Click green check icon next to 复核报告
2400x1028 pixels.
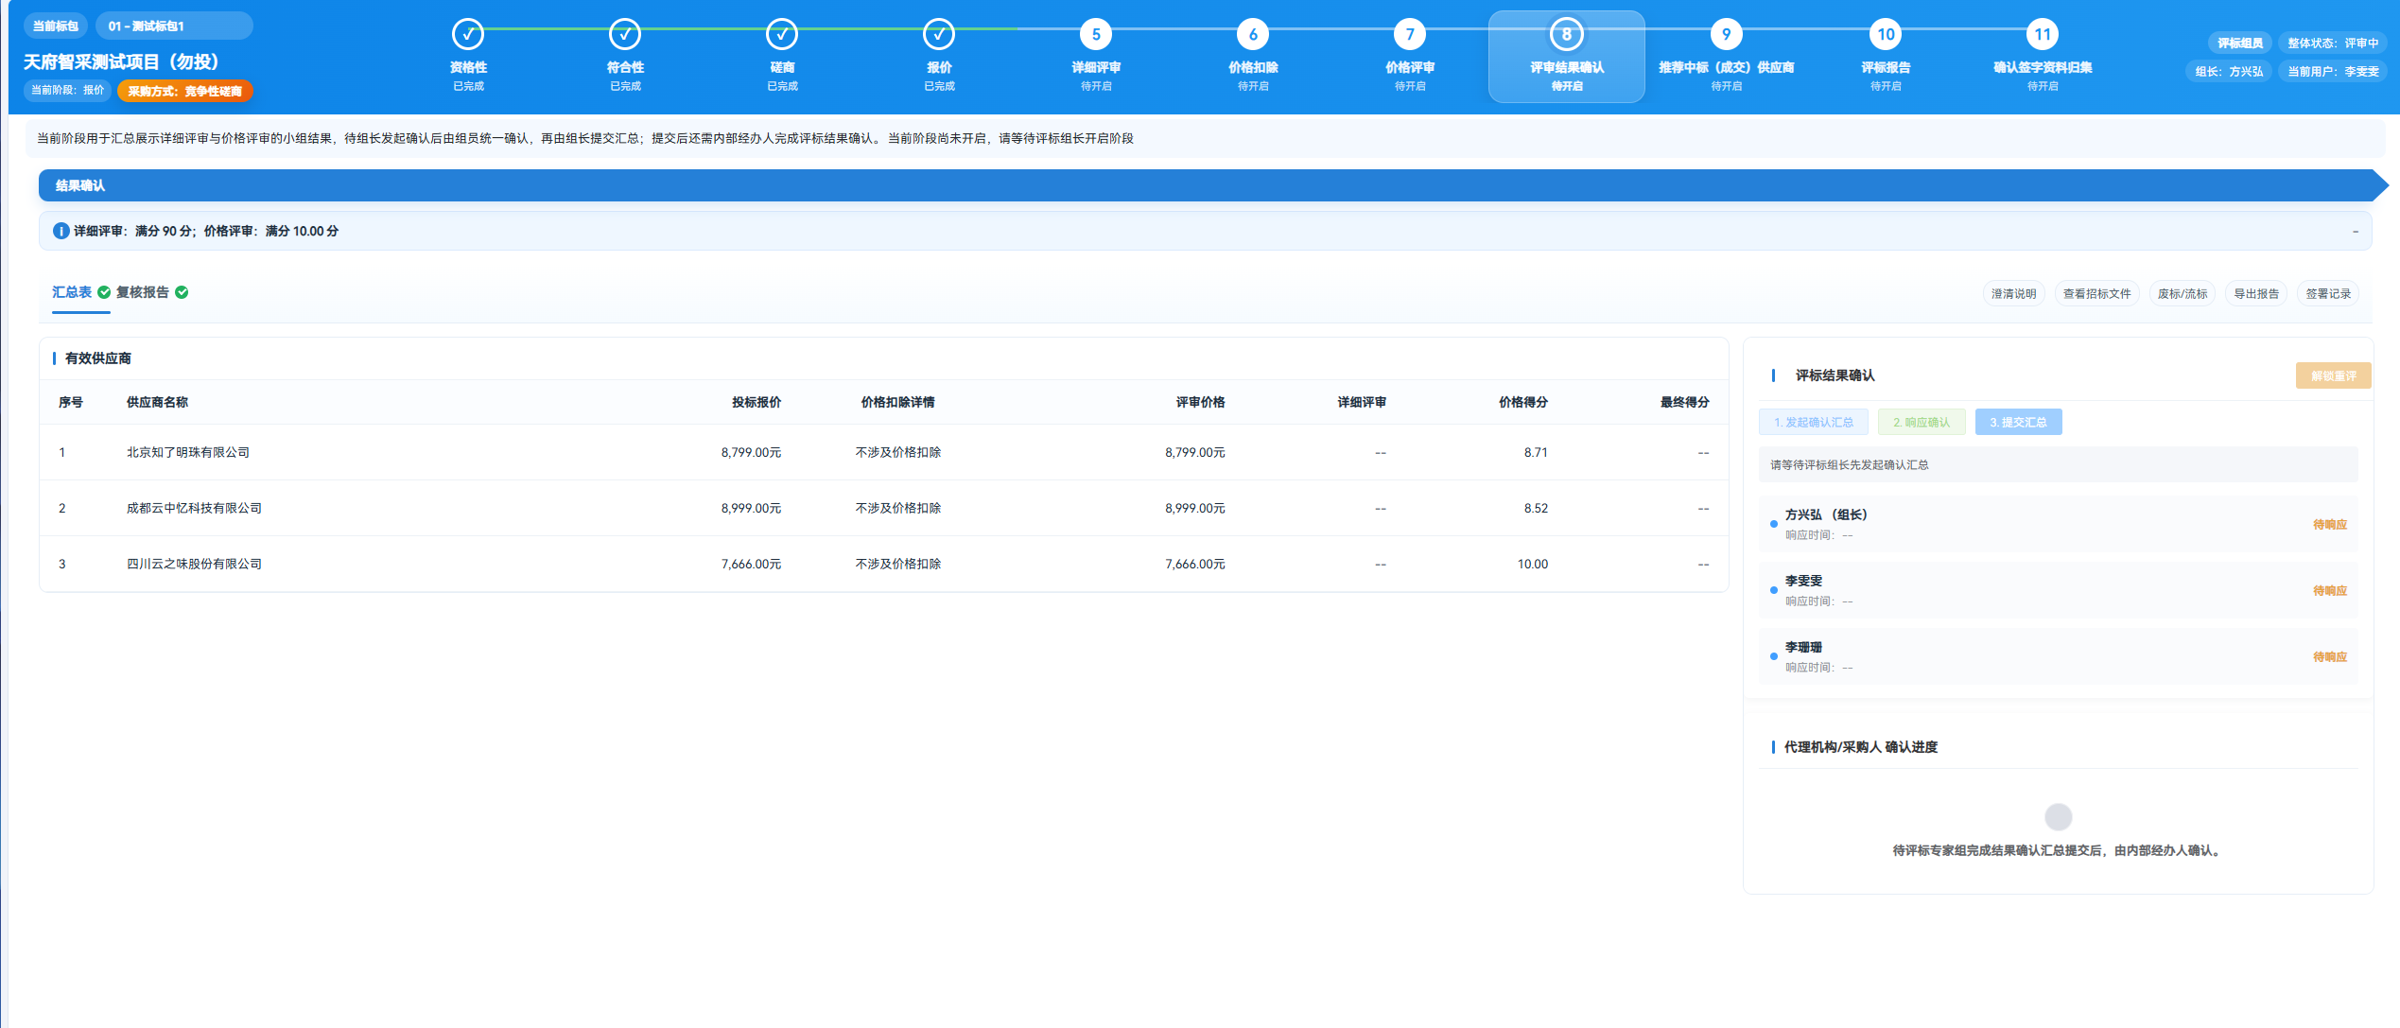182,292
